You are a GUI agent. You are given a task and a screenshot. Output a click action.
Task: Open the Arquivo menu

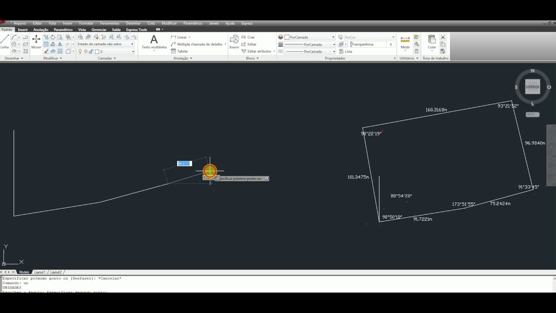(x=20, y=23)
